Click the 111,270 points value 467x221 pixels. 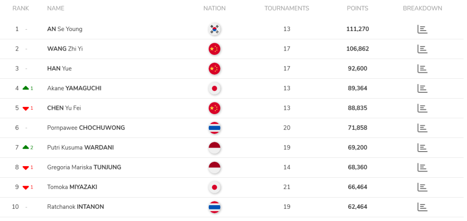point(357,29)
